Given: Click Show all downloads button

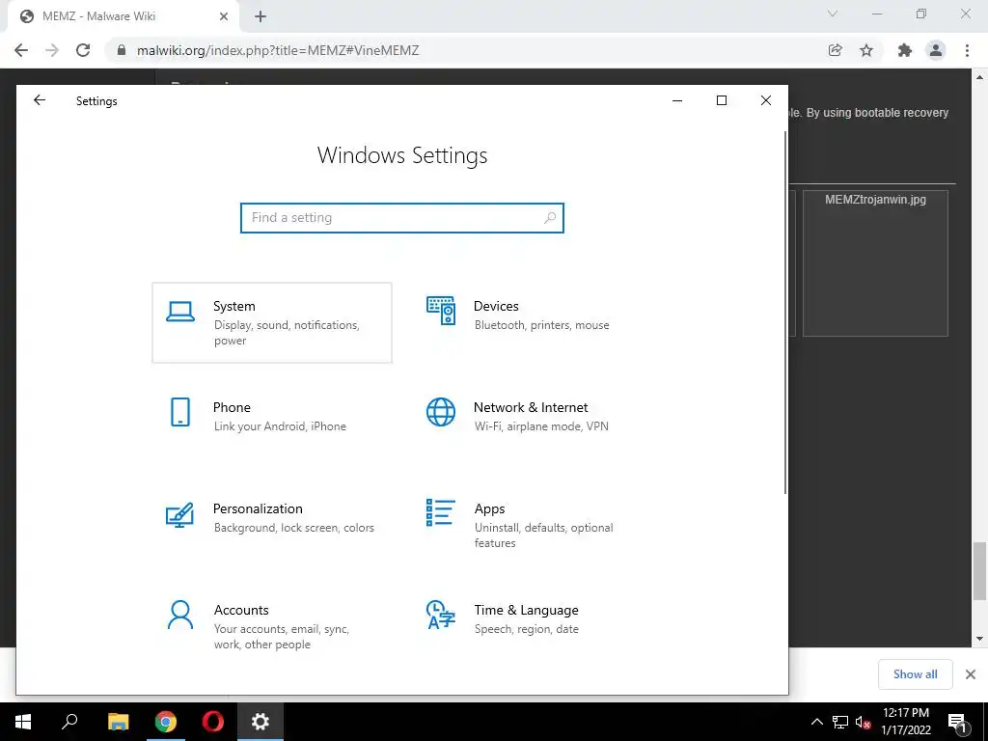Looking at the screenshot, I should (x=915, y=674).
